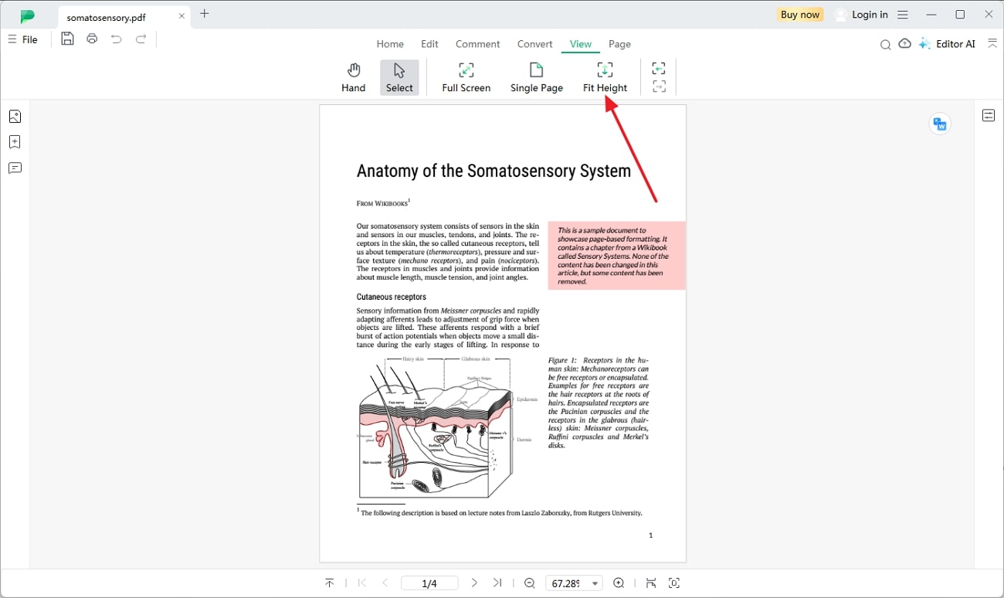The width and height of the screenshot is (1004, 598).
Task: Collapse the ribbon toolbar
Action: [x=992, y=44]
